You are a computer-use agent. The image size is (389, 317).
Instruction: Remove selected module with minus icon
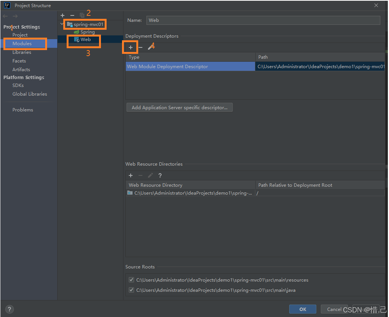[72, 15]
